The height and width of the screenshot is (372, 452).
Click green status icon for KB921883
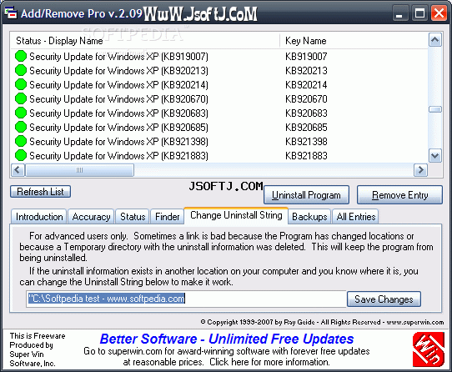21,155
